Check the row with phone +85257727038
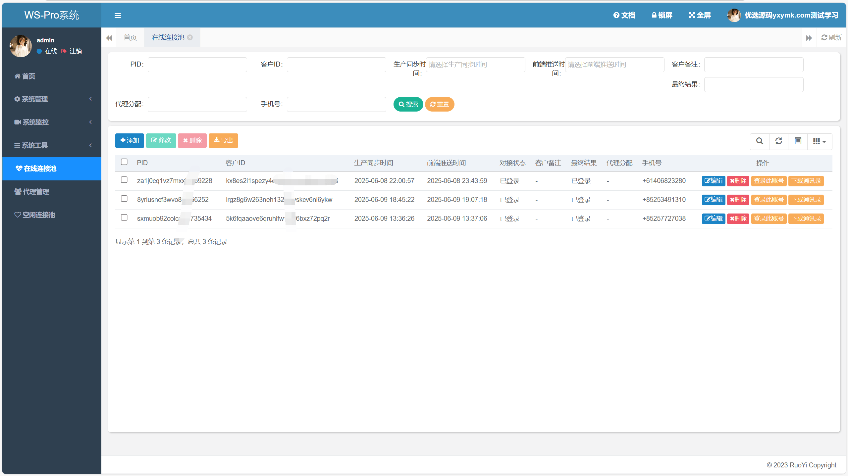The image size is (848, 476). (124, 217)
